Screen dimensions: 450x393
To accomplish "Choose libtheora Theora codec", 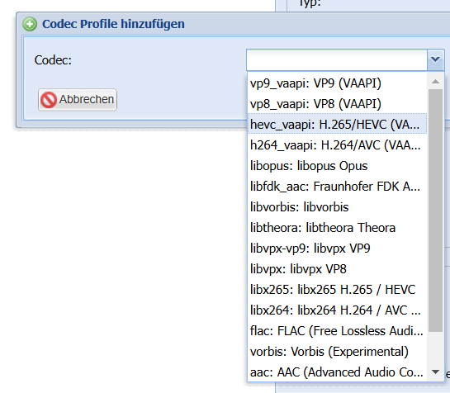I will (x=337, y=228).
